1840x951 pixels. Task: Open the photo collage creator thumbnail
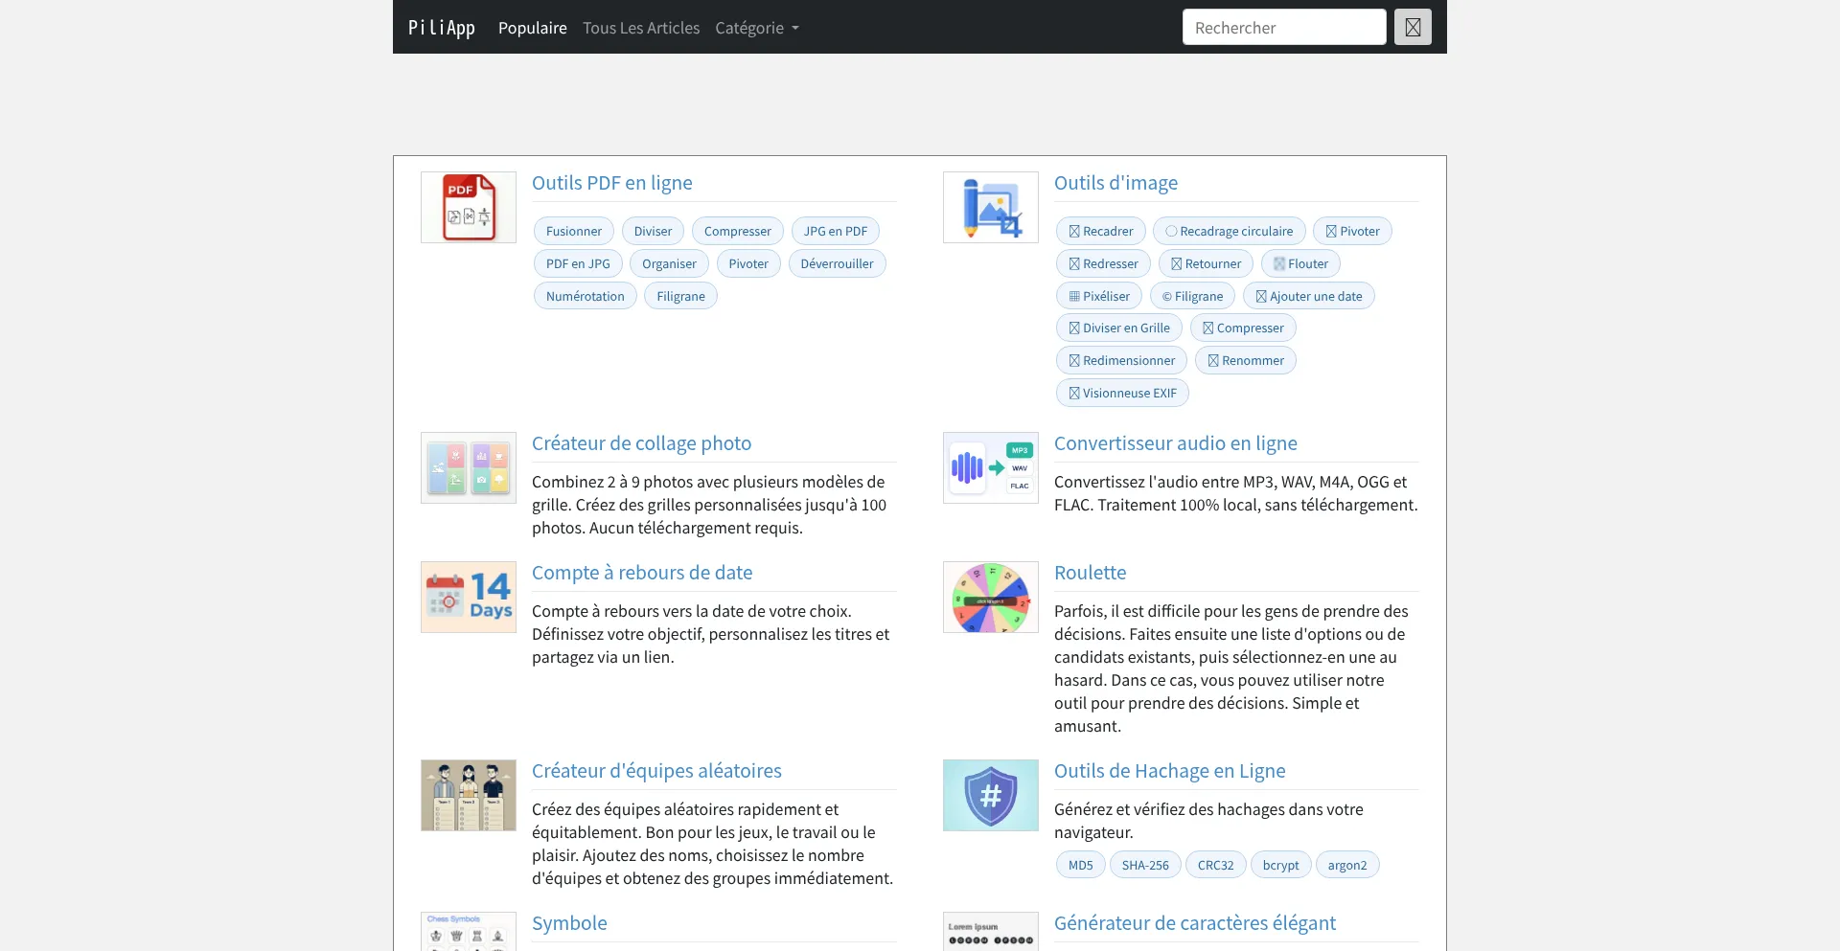pos(469,467)
